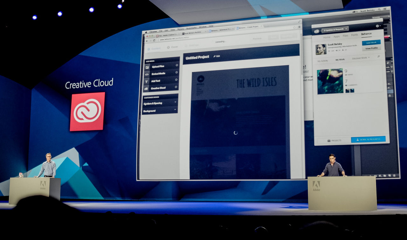Click the Scott Belsky name in Behance panel
Viewport: 407px width, 240px height.
point(335,44)
